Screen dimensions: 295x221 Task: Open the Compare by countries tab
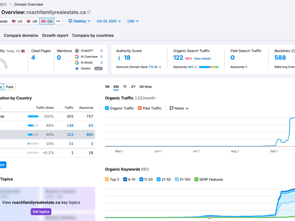click(93, 35)
